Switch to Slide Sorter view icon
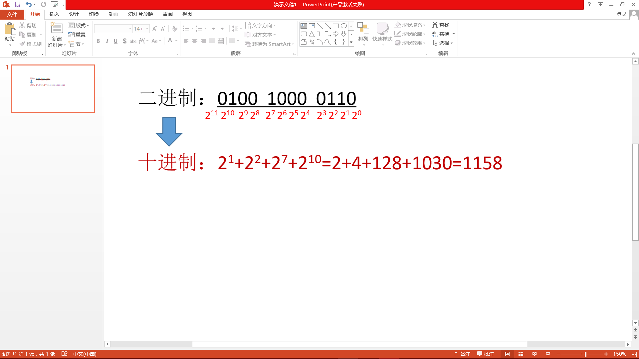639x359 pixels. [521, 354]
